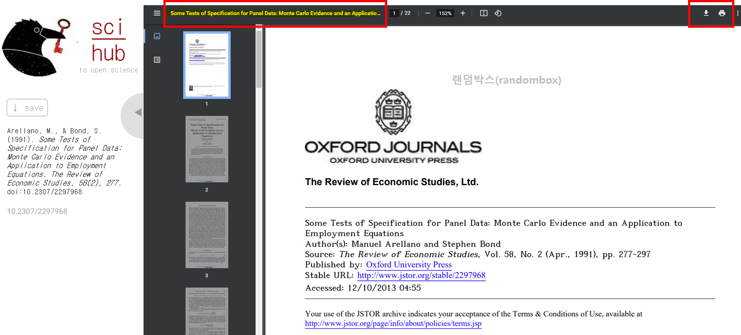Click the save button
This screenshot has width=741, height=335.
pos(27,108)
